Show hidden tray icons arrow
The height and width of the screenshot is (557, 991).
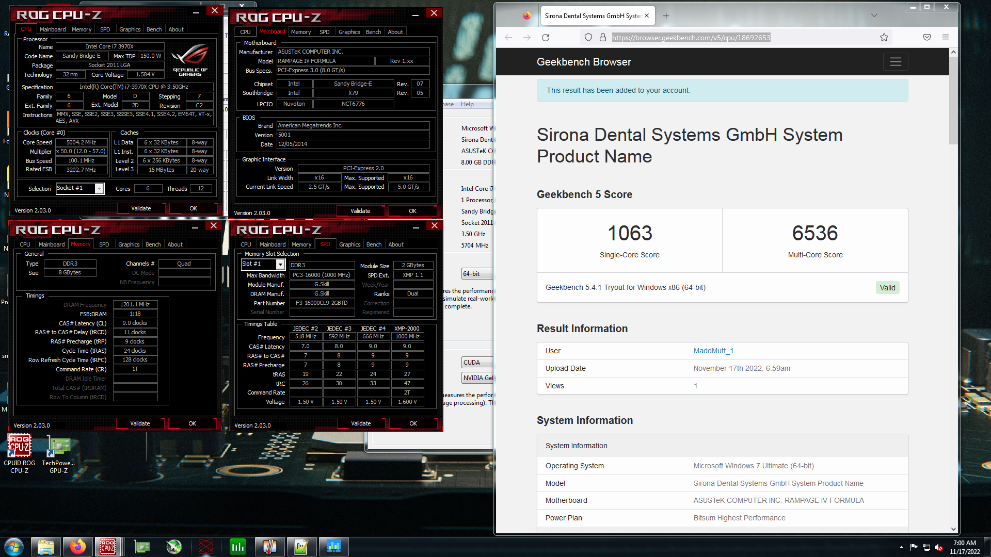point(901,547)
